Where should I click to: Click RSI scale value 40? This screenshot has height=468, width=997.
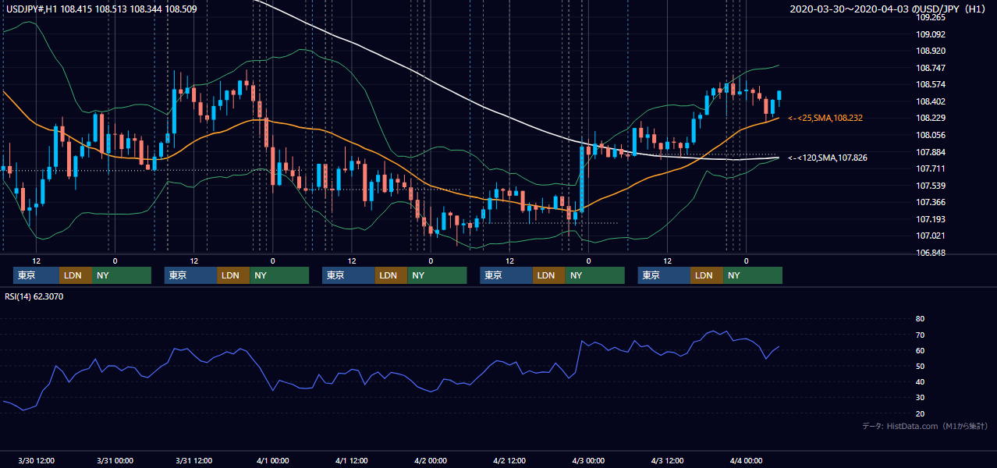pos(920,381)
